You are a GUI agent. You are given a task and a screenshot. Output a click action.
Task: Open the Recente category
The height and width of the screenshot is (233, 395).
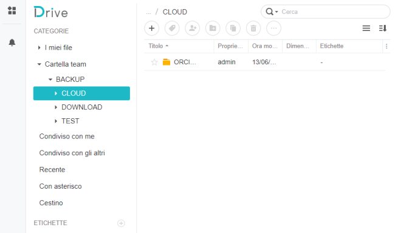pyautogui.click(x=52, y=169)
